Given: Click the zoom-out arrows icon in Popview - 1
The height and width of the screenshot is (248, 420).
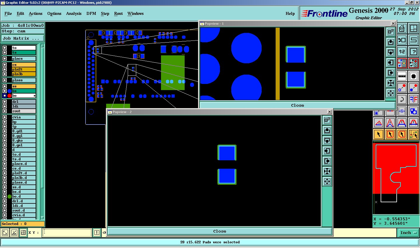Looking at the screenshot, I should tap(391, 93).
